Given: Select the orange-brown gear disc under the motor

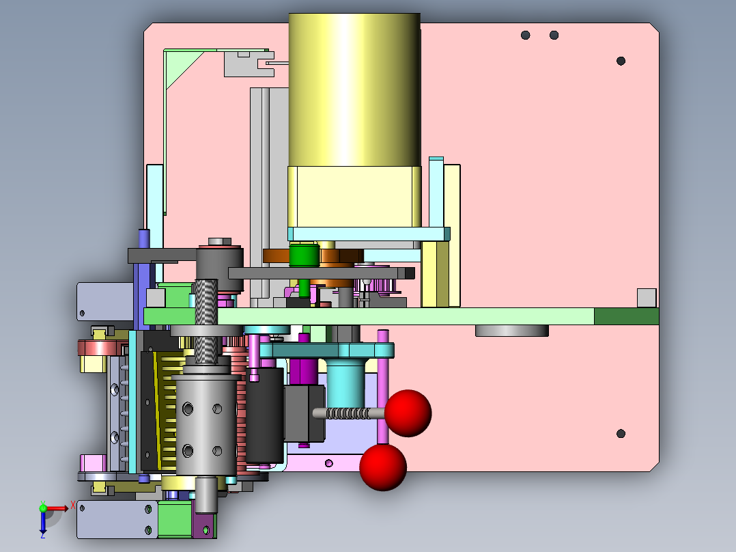Looking at the screenshot, I should tap(313, 256).
